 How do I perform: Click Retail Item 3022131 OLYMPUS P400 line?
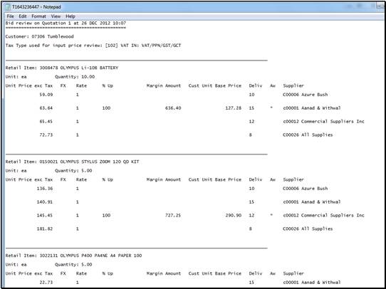(73, 256)
